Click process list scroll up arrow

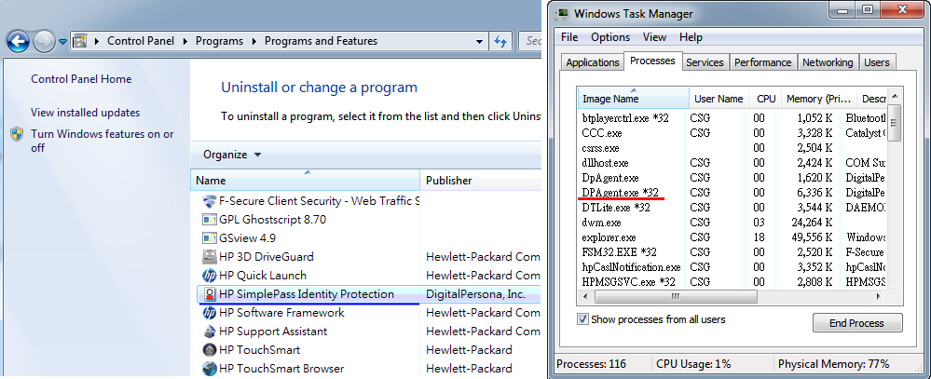point(894,94)
